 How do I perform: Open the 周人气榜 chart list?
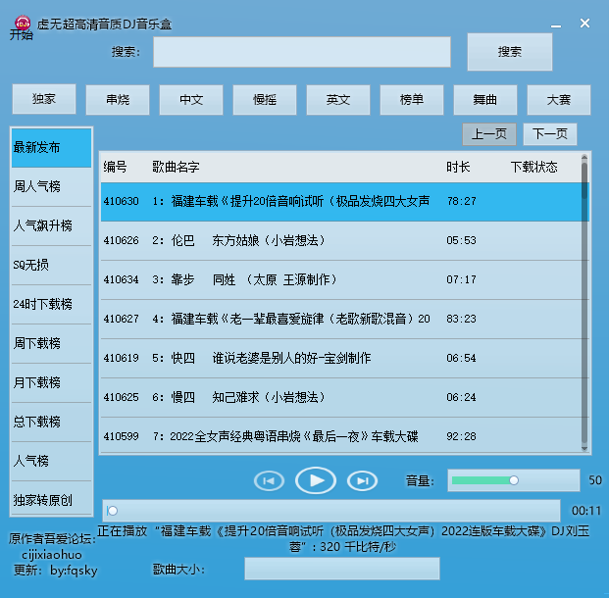pyautogui.click(x=51, y=186)
